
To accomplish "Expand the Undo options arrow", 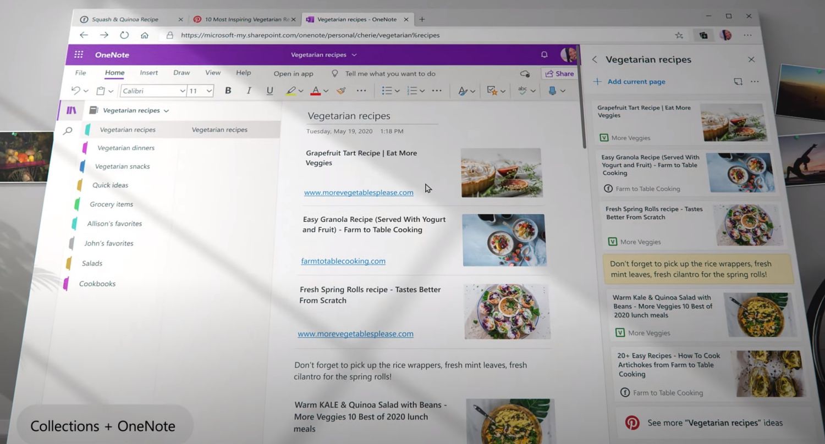I will [86, 91].
